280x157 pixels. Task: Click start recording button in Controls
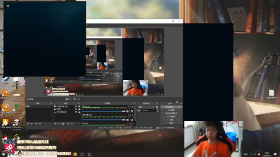click(171, 110)
